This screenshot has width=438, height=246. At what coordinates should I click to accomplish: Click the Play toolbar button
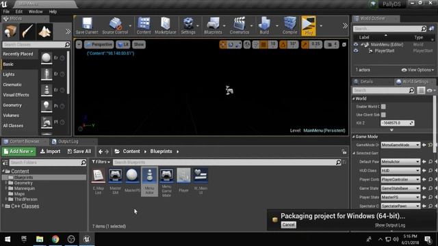309,26
